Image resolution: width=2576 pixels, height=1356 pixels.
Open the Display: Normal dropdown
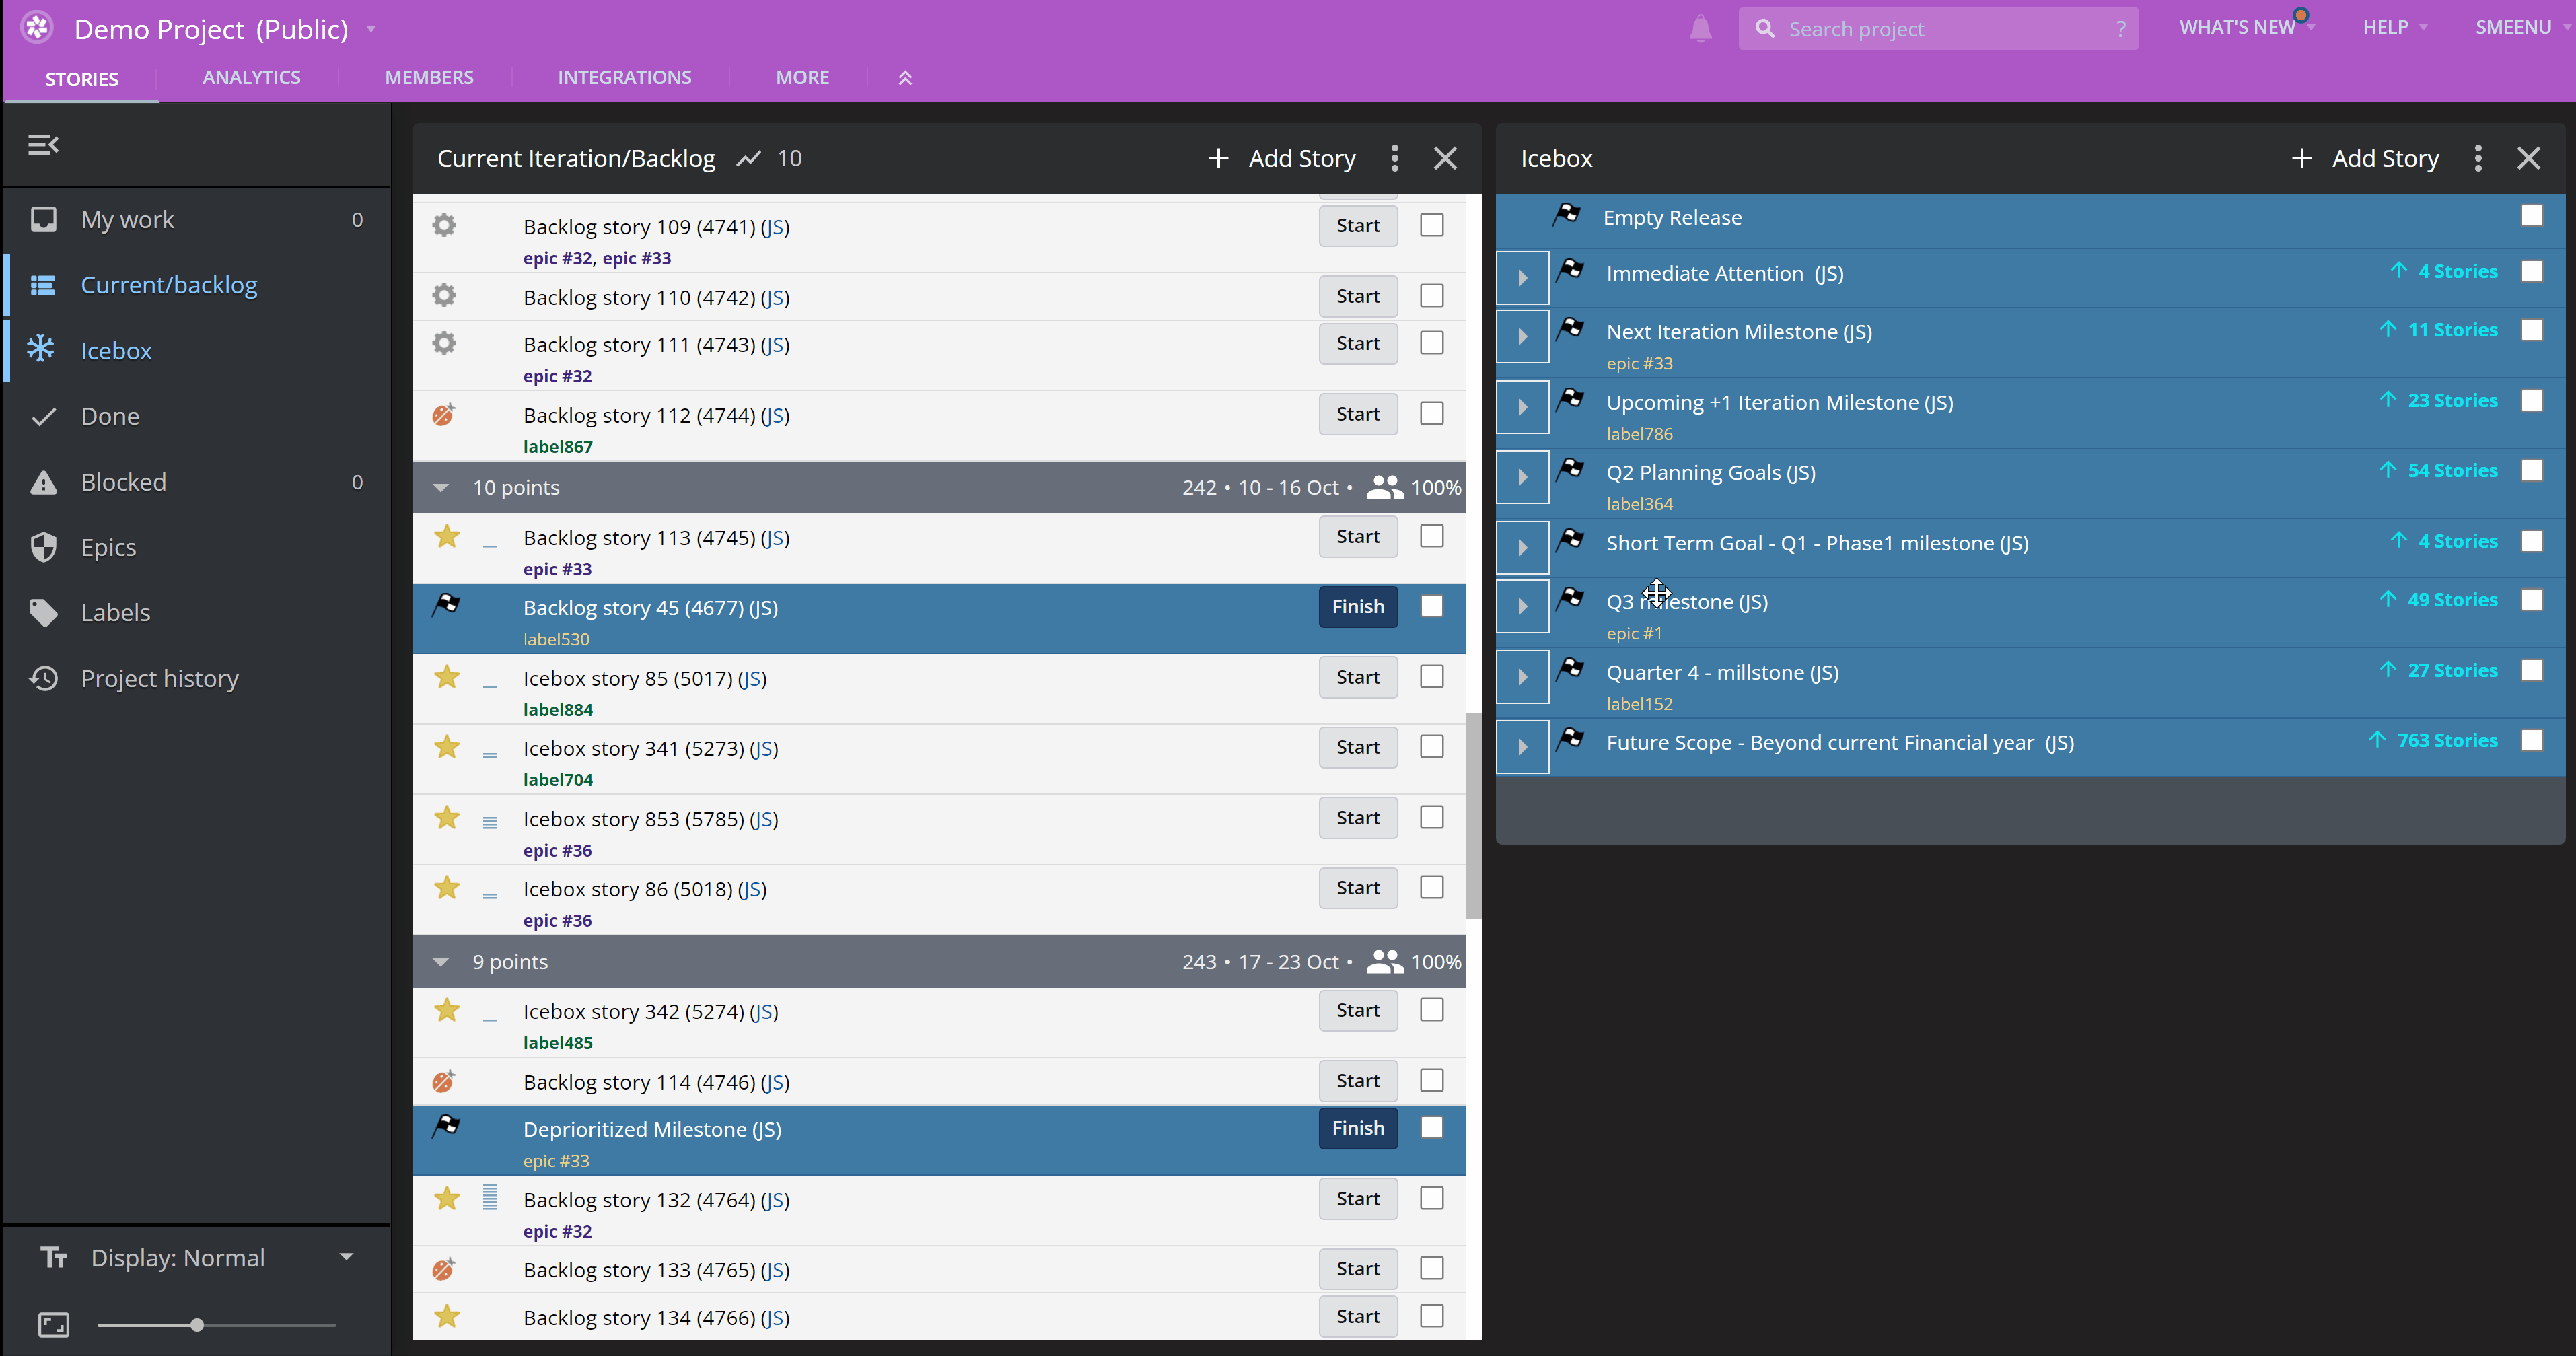point(198,1257)
